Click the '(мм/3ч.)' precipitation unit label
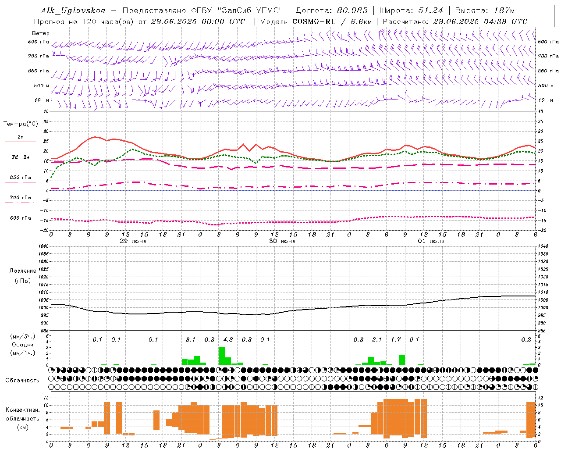The height and width of the screenshot is (449, 561). click(x=23, y=336)
